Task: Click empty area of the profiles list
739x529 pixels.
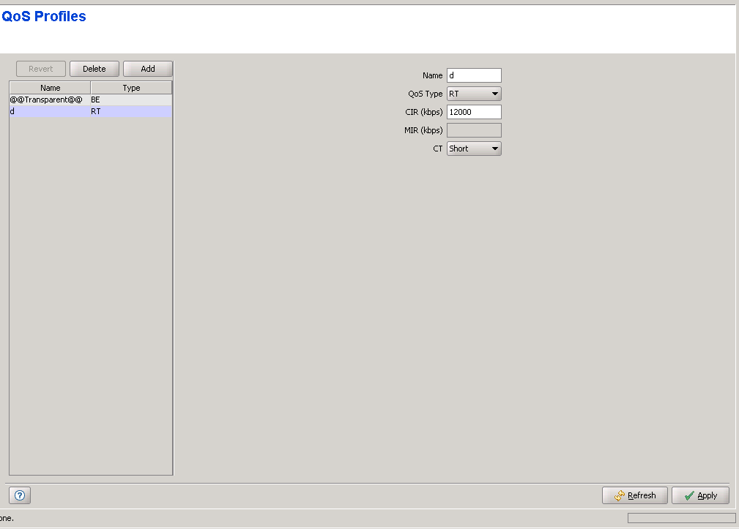Action: point(91,293)
